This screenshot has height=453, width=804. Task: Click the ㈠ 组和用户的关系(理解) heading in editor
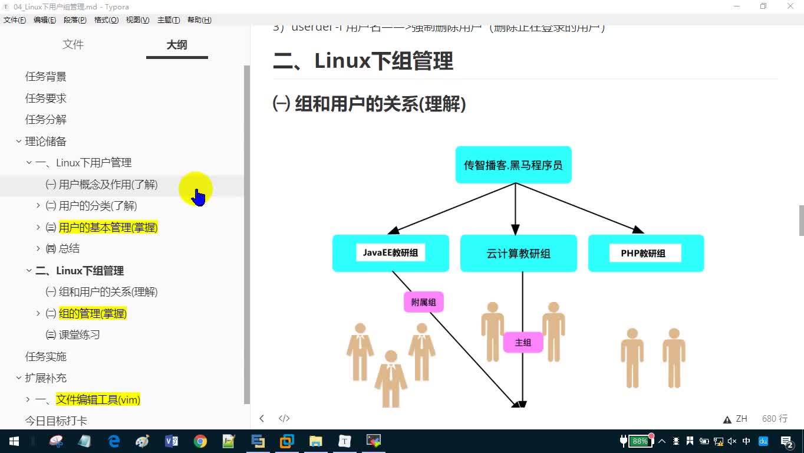point(370,104)
